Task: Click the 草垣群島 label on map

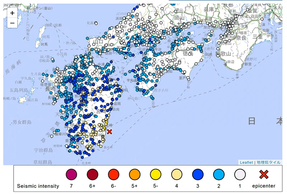Action: click(43, 162)
